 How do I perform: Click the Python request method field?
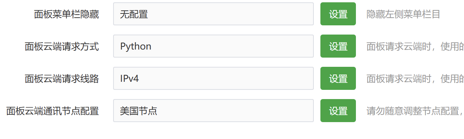(213, 46)
